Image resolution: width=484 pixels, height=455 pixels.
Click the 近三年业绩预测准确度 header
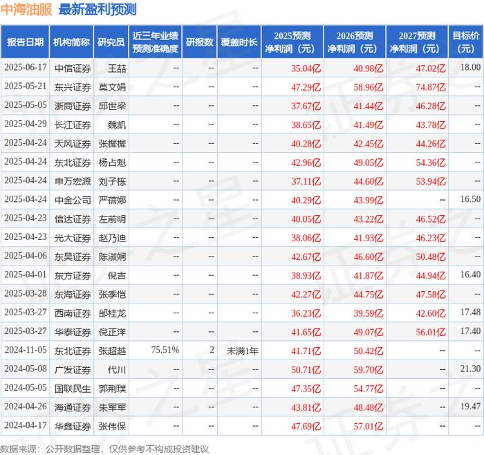click(x=156, y=42)
